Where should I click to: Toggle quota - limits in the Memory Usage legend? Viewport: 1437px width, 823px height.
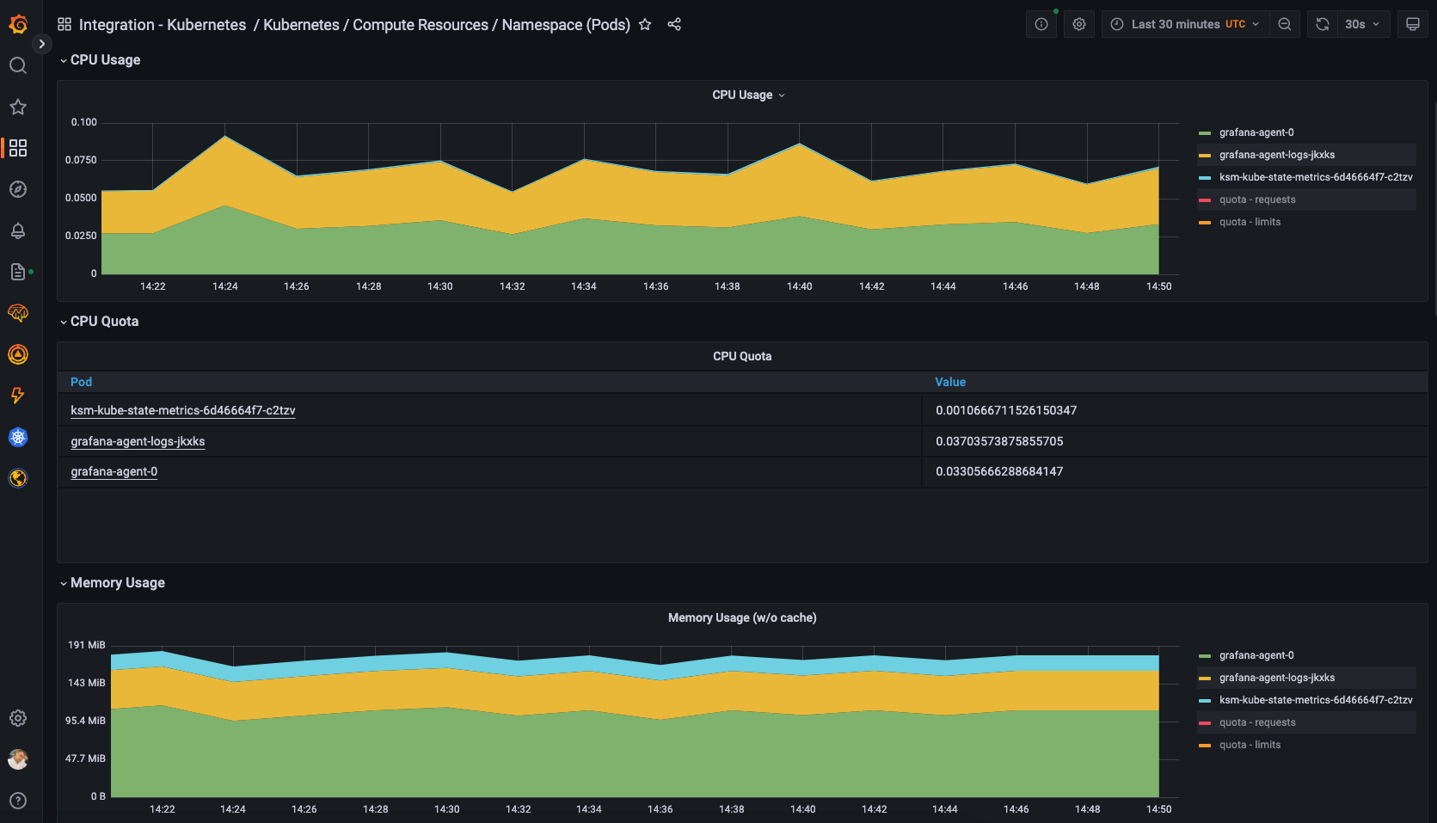(1250, 744)
